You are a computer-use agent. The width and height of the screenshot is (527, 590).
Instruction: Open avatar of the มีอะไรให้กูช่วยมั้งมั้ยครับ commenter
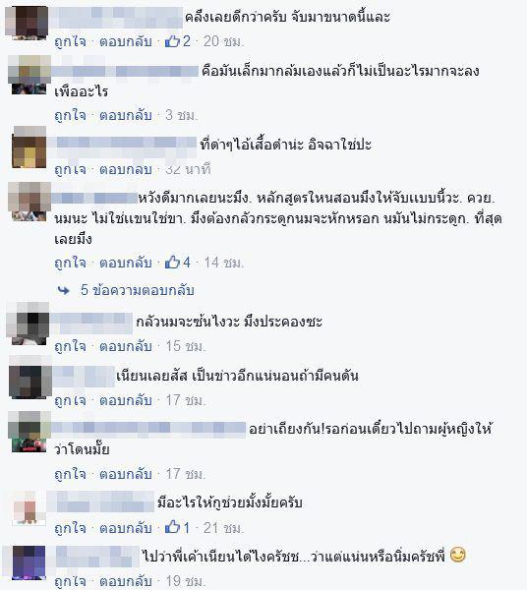point(29,507)
